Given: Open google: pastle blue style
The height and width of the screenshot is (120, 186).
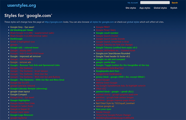Looking at the screenshot, I should 106,62.
